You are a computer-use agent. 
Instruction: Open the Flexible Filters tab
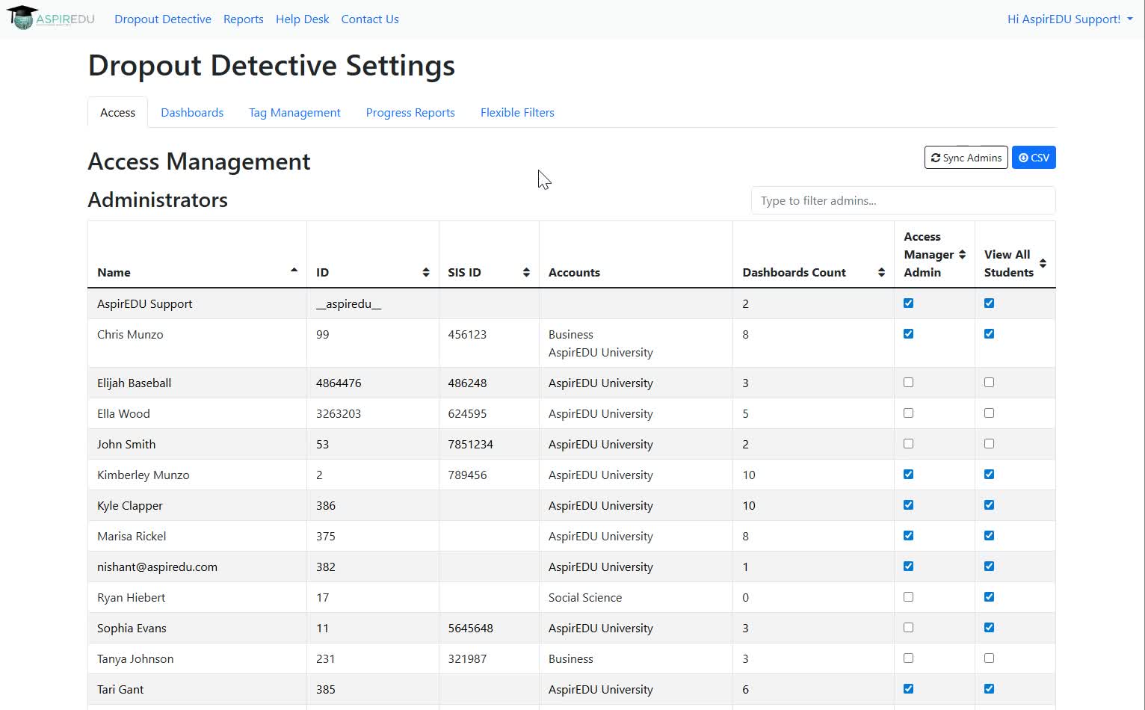click(517, 112)
